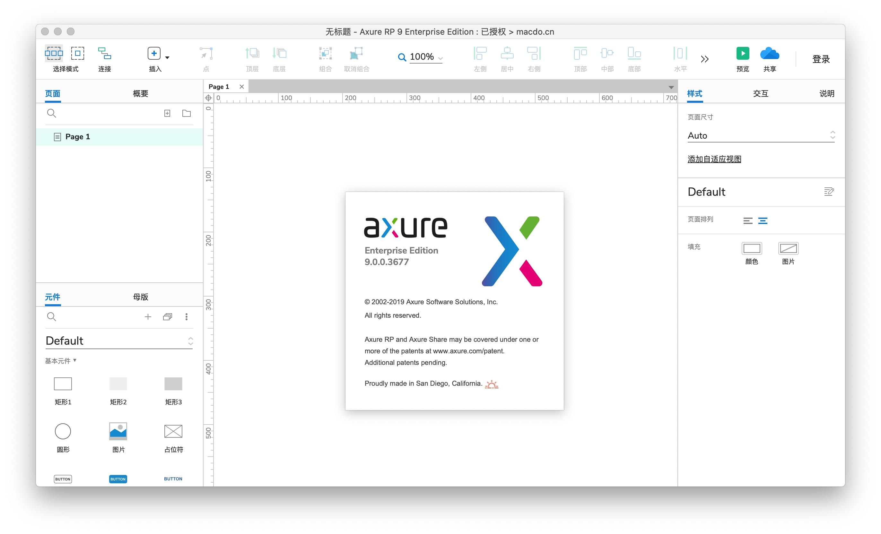Click the library options three-dots icon
The image size is (881, 534).
click(186, 317)
